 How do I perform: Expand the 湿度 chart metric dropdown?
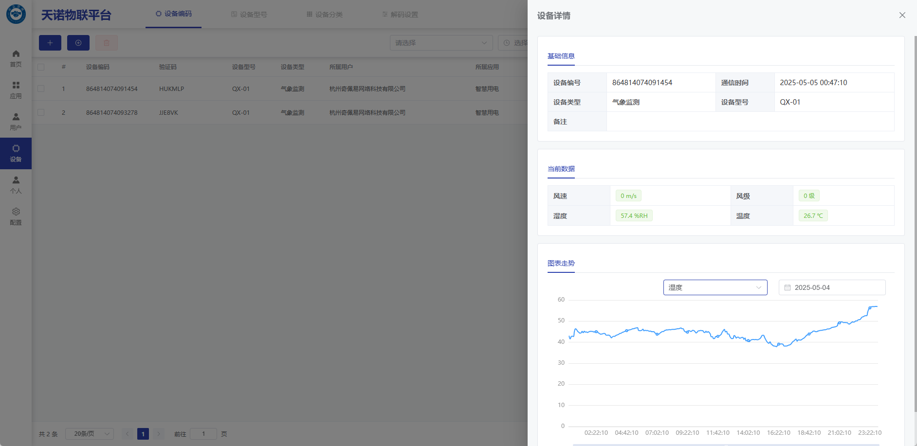(x=715, y=287)
